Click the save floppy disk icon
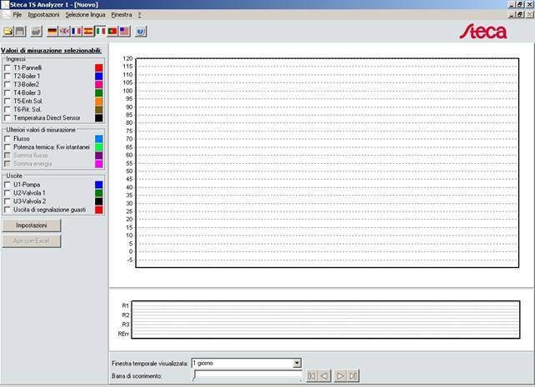Screen dimensions: 535x387 tap(20, 32)
